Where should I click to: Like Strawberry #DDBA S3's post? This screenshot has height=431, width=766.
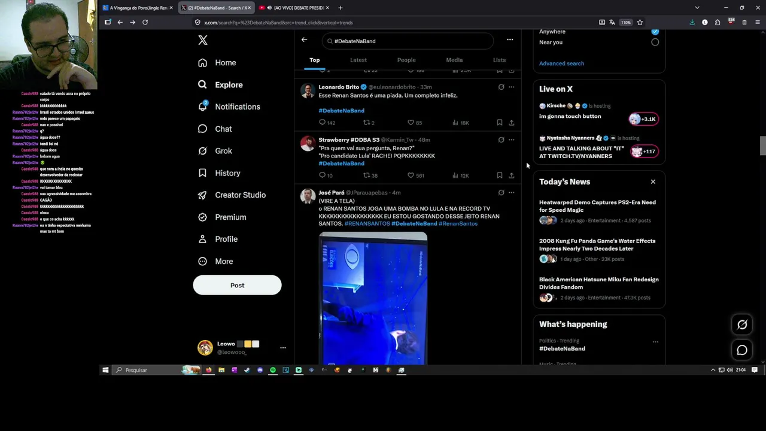[415, 175]
